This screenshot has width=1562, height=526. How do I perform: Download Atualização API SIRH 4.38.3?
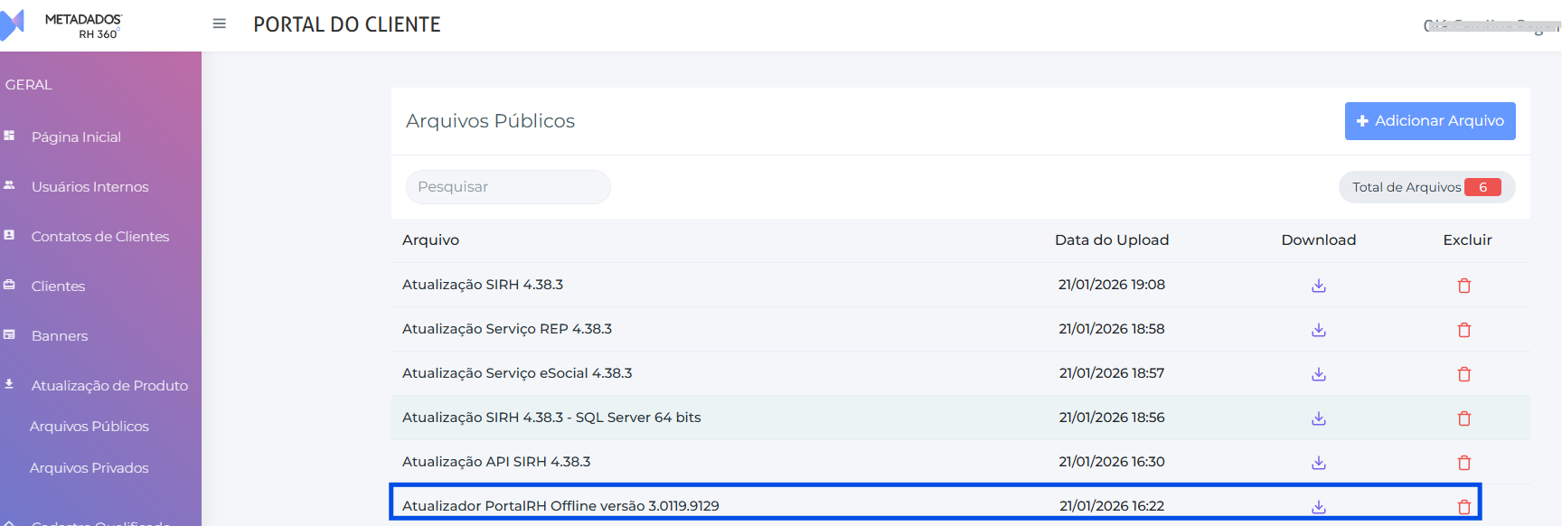(1319, 463)
